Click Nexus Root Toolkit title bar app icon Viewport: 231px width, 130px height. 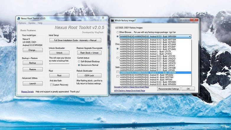(x=19, y=18)
